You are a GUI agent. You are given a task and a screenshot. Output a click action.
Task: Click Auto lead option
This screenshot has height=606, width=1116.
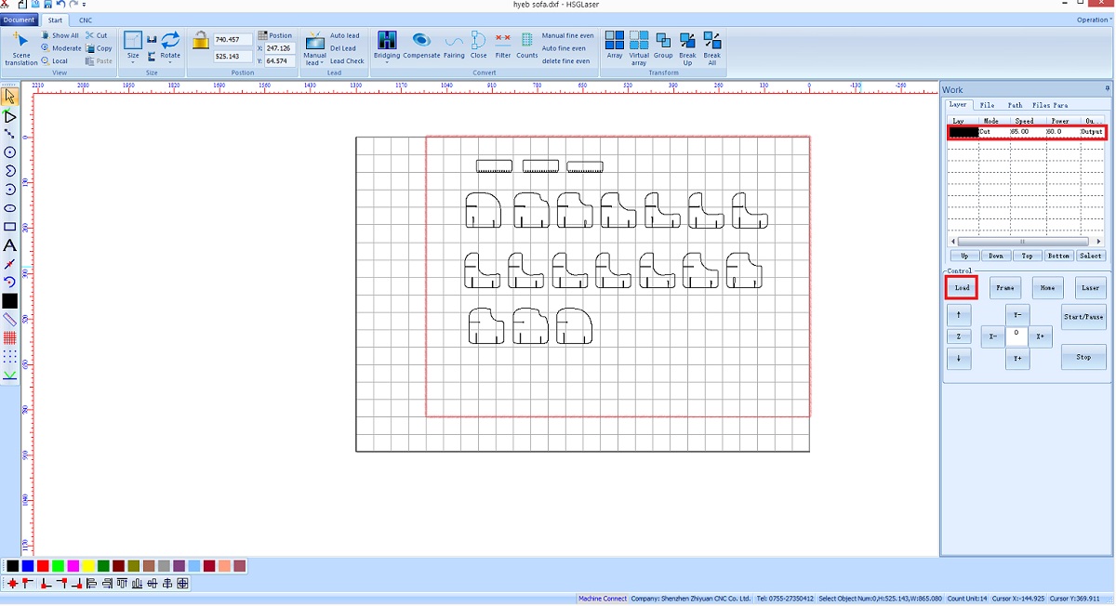(344, 35)
